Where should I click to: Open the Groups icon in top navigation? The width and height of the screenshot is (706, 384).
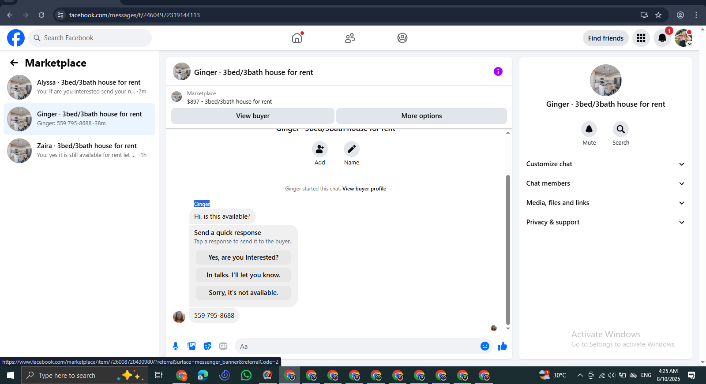point(402,38)
